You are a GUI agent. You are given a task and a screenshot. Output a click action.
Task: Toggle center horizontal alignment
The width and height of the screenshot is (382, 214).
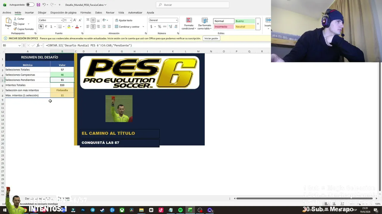click(93, 26)
